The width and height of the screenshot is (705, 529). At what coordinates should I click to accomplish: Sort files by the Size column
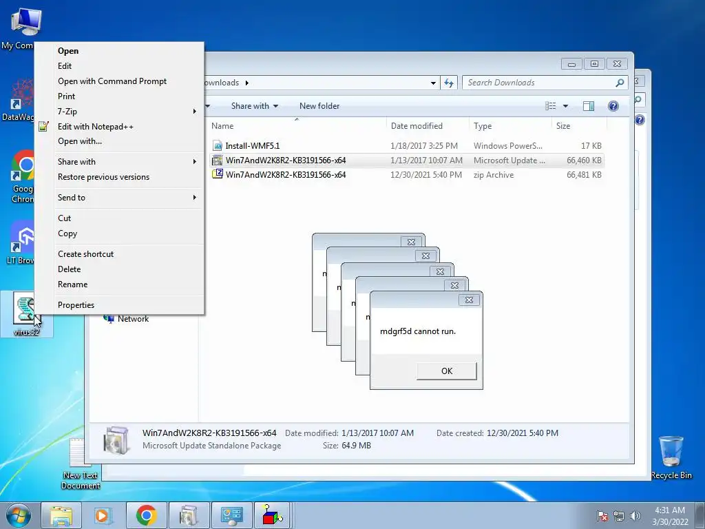pyautogui.click(x=579, y=126)
